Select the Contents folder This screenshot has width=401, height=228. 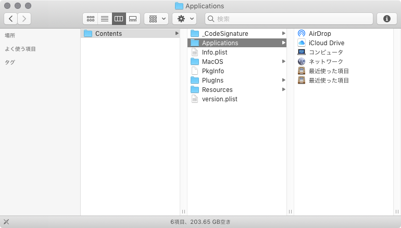[108, 34]
